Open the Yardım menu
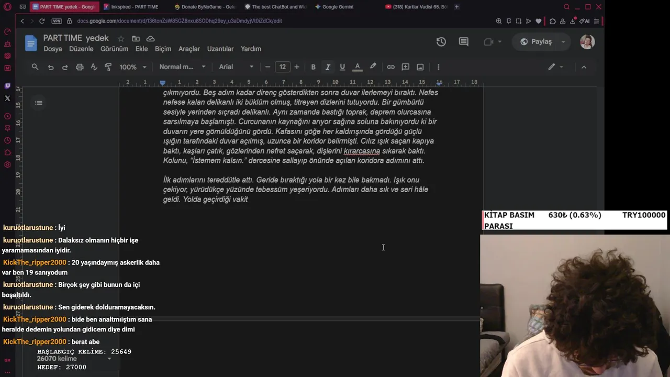The width and height of the screenshot is (670, 377). (x=251, y=49)
